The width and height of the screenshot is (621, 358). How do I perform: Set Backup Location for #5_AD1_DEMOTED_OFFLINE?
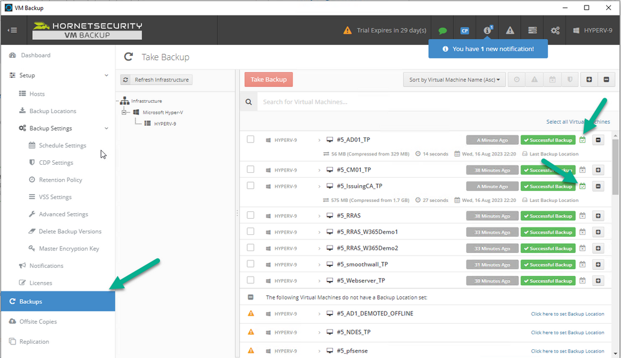[x=568, y=314]
